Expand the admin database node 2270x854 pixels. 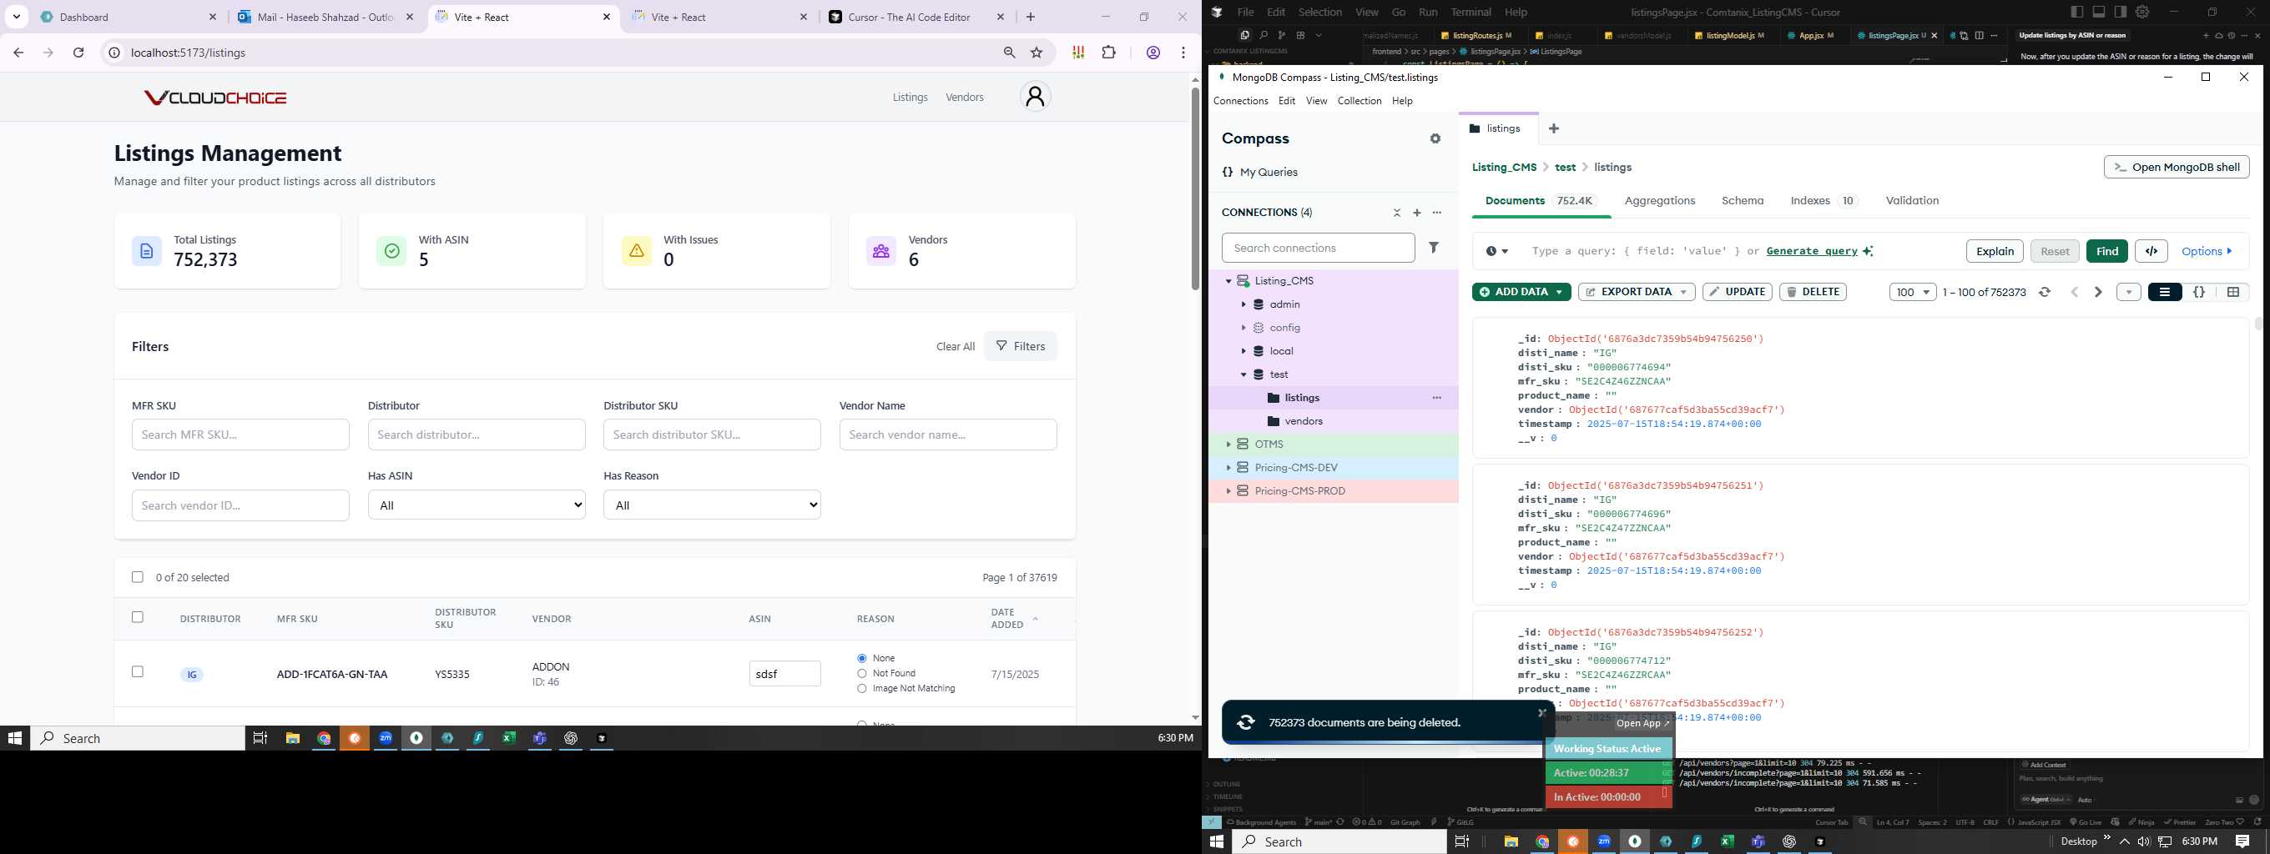tap(1243, 304)
